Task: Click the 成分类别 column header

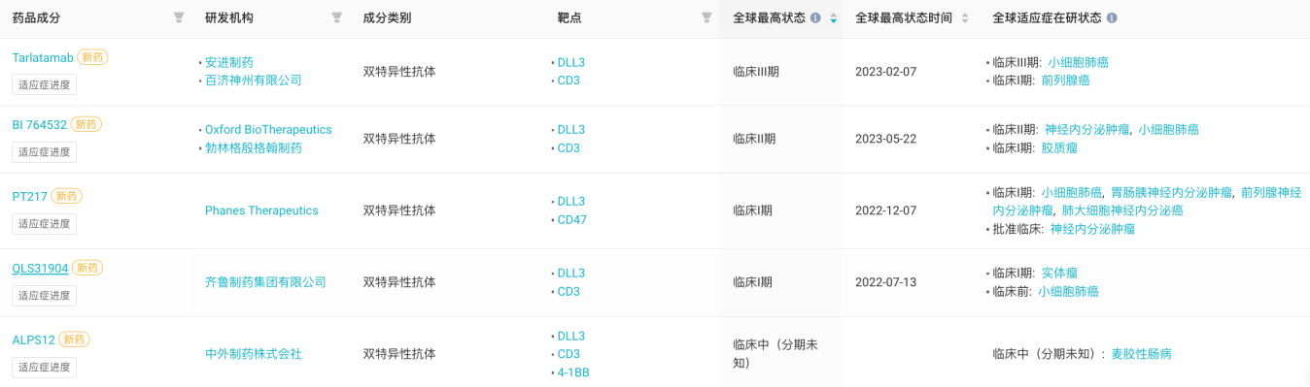Action: pyautogui.click(x=387, y=17)
